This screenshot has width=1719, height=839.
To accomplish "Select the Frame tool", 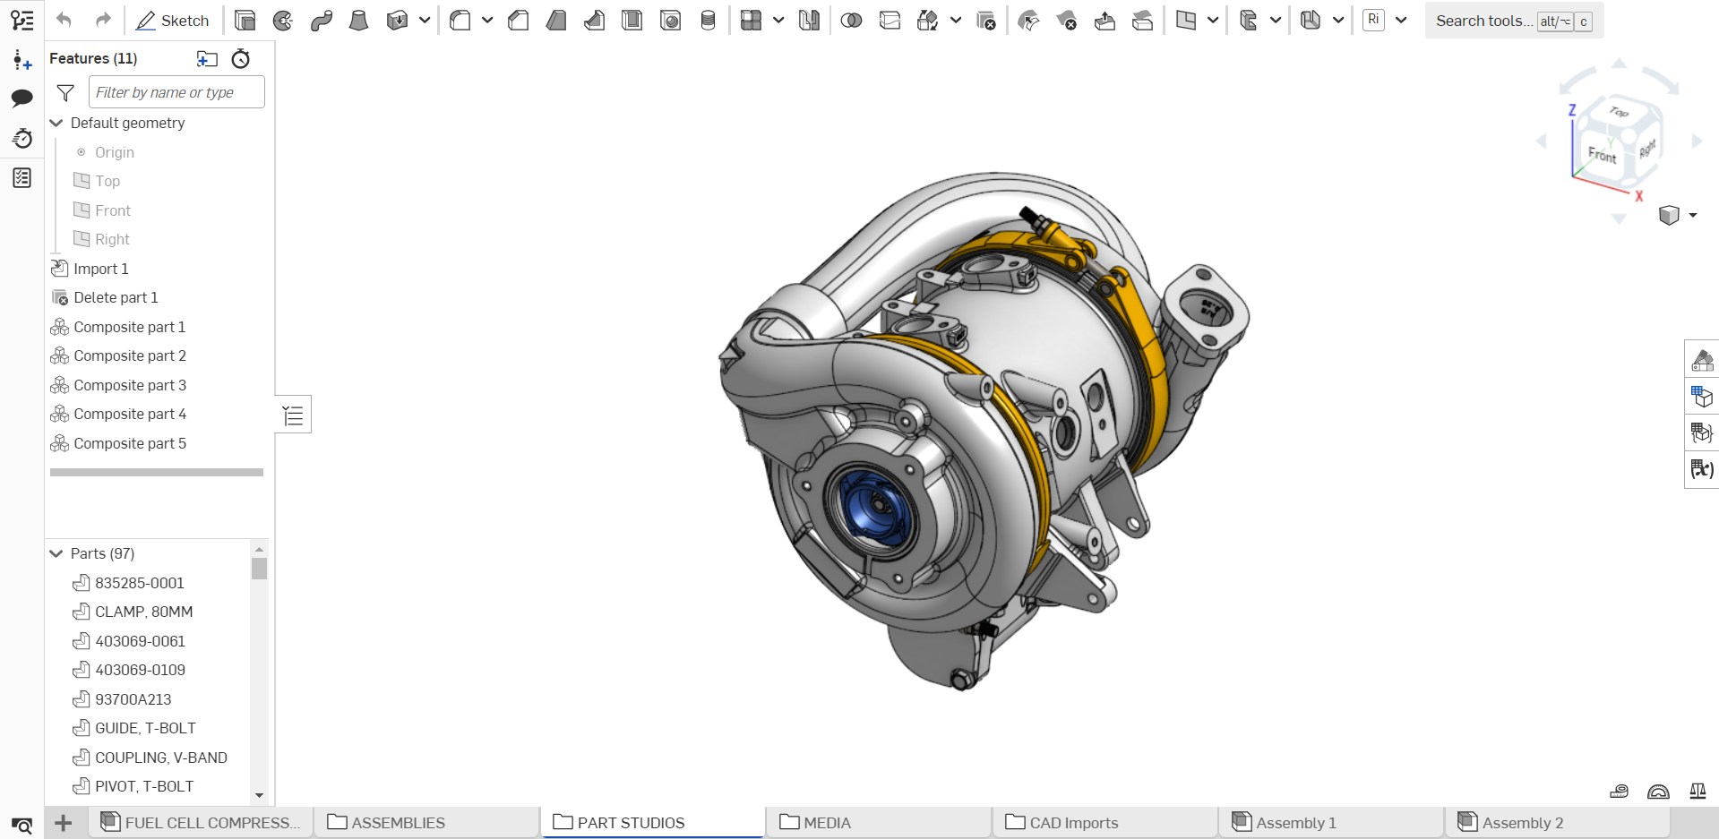I will 1249,21.
